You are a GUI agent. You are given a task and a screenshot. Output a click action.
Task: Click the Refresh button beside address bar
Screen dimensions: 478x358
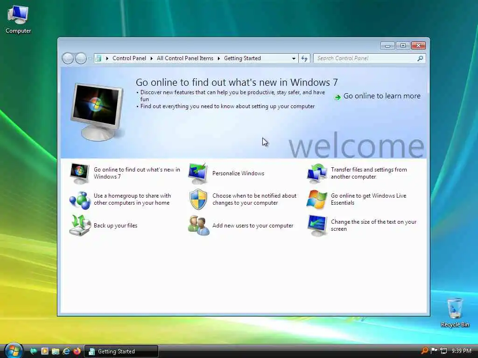pos(304,58)
